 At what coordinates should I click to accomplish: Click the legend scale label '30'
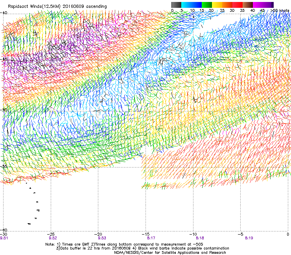point(232,11)
